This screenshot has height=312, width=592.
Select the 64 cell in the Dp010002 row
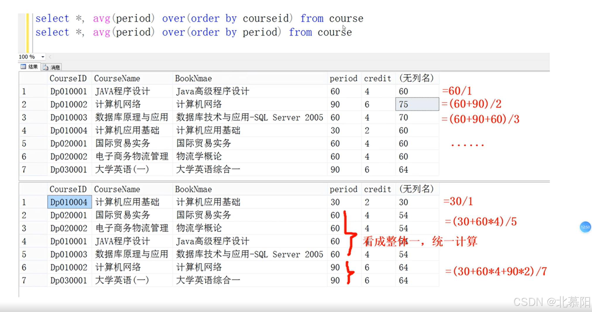(417, 267)
